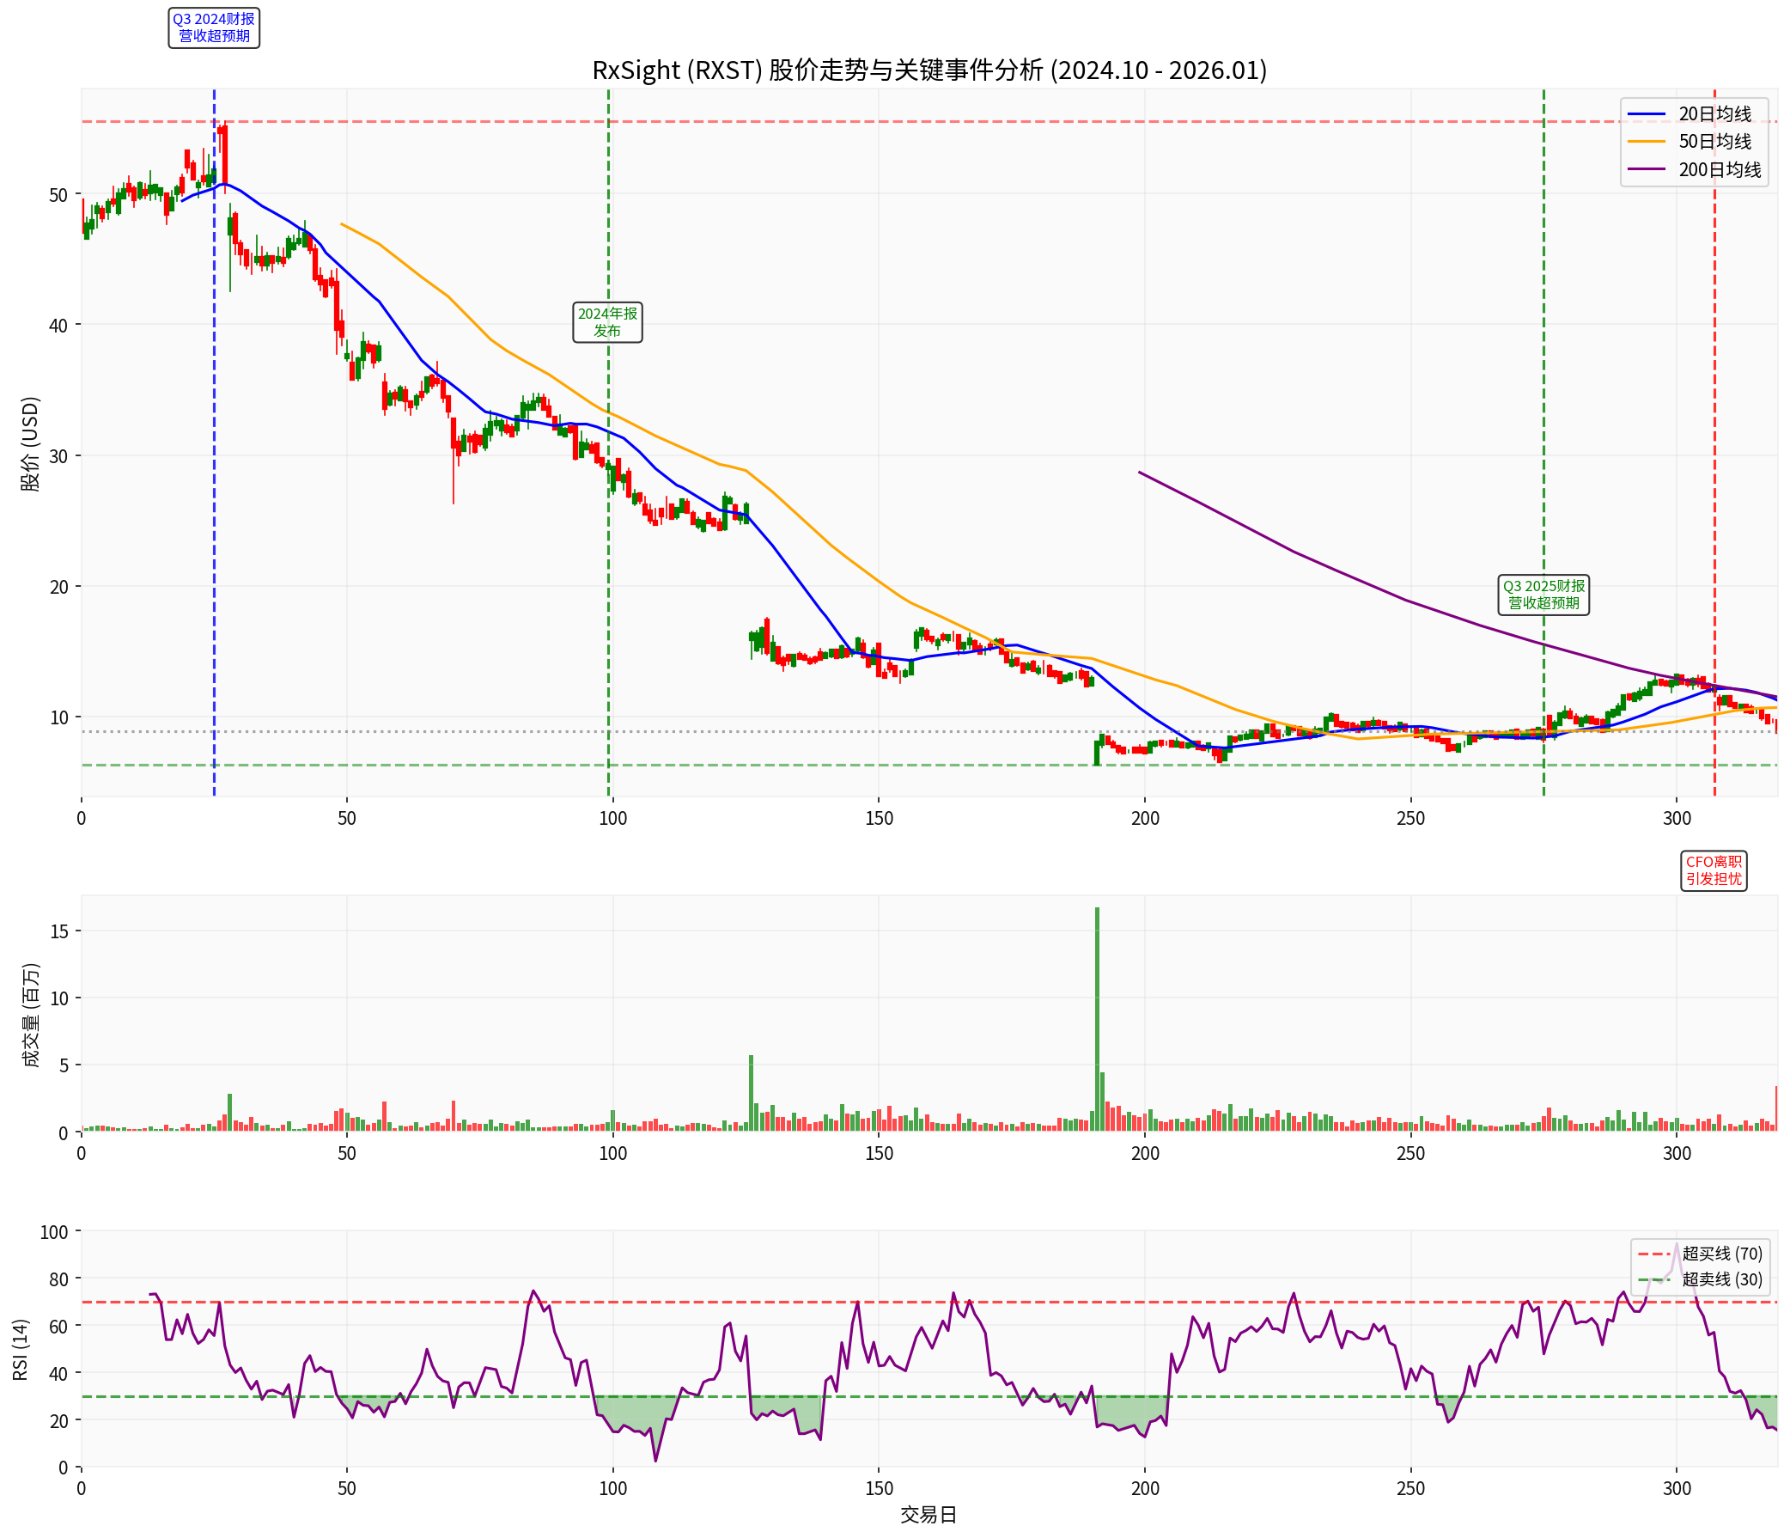Click the RSI (14) axis label

point(21,1349)
